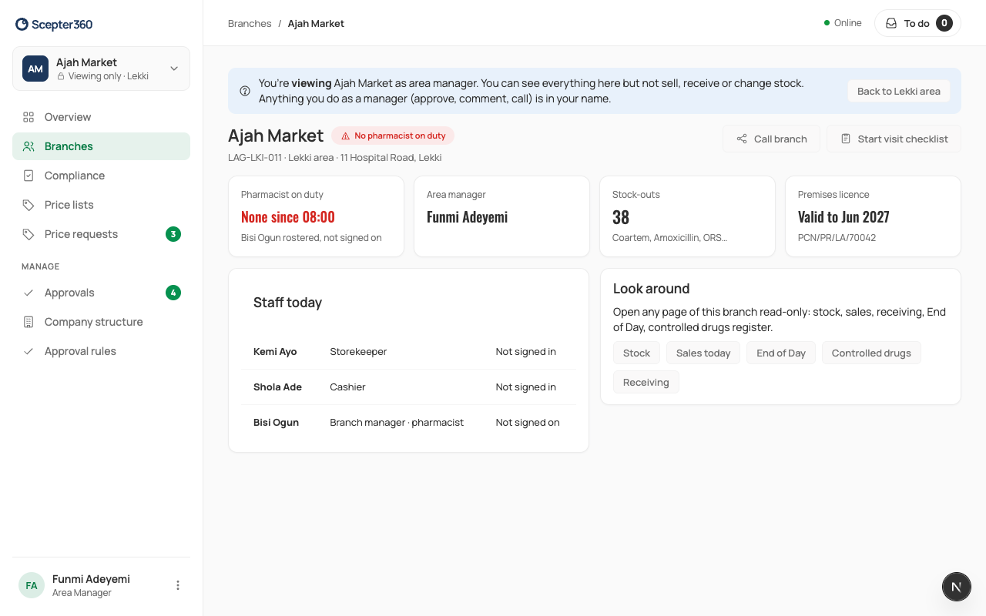Open Price requests in sidebar
The image size is (986, 616).
[101, 234]
